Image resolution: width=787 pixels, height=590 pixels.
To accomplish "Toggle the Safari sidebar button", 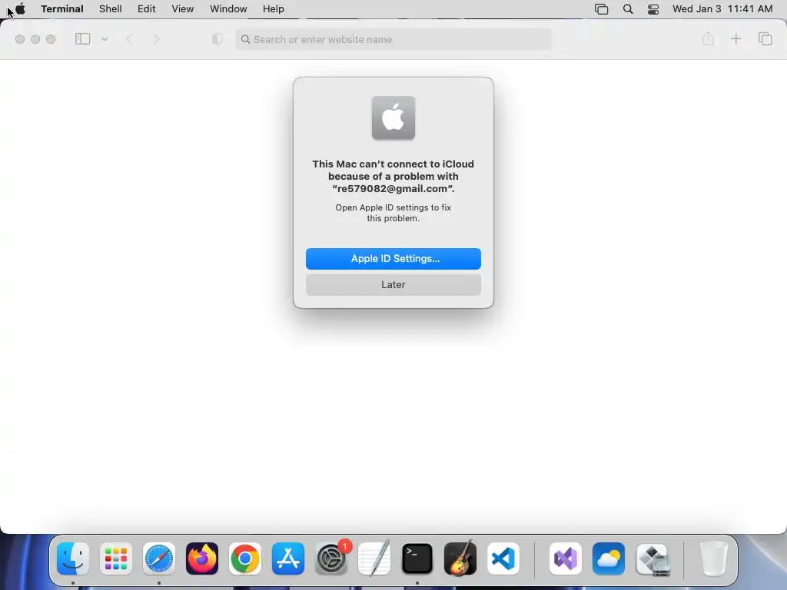I will coord(82,38).
